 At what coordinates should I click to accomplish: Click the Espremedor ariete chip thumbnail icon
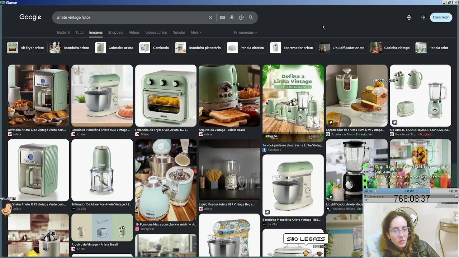click(x=275, y=48)
